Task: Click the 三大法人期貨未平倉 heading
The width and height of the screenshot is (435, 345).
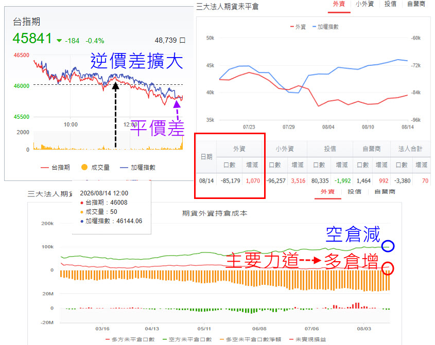Action: pos(227,7)
